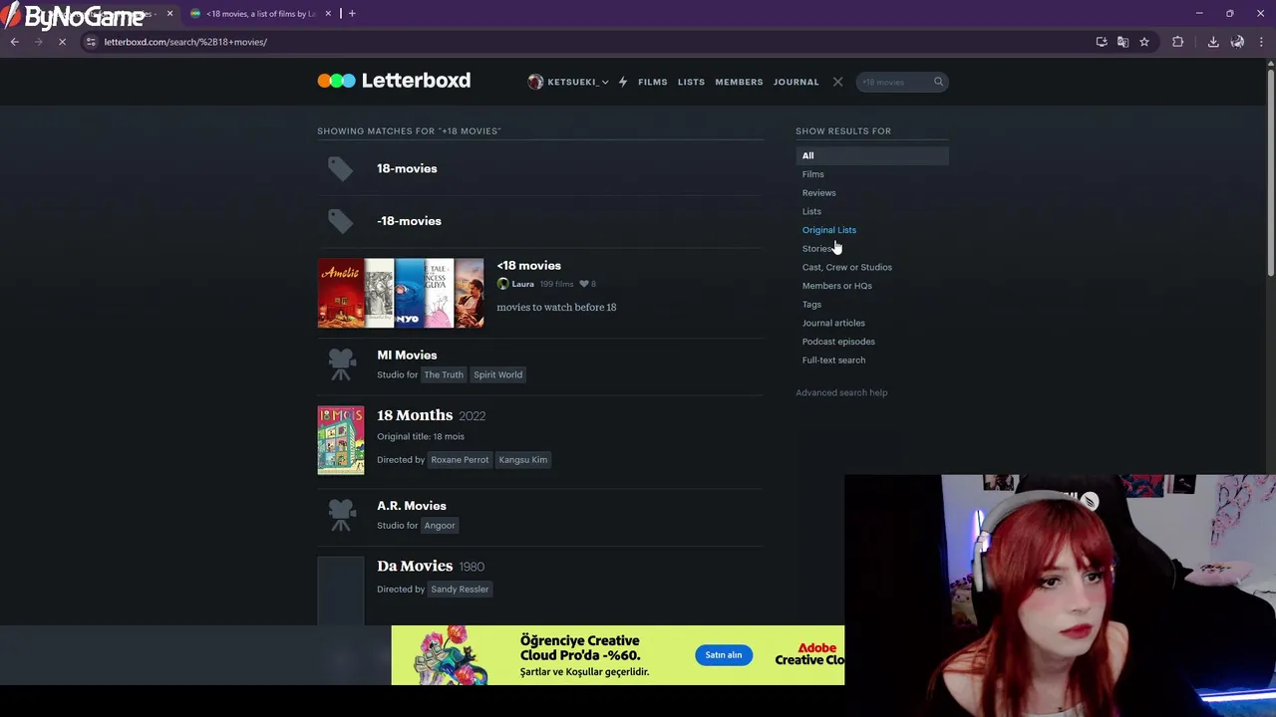The height and width of the screenshot is (717, 1276).
Task: Filter results by Reviews
Action: click(x=819, y=193)
